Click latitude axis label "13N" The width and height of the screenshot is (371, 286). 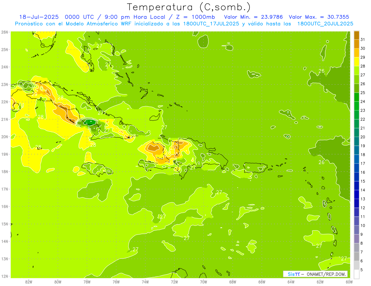[4, 259]
